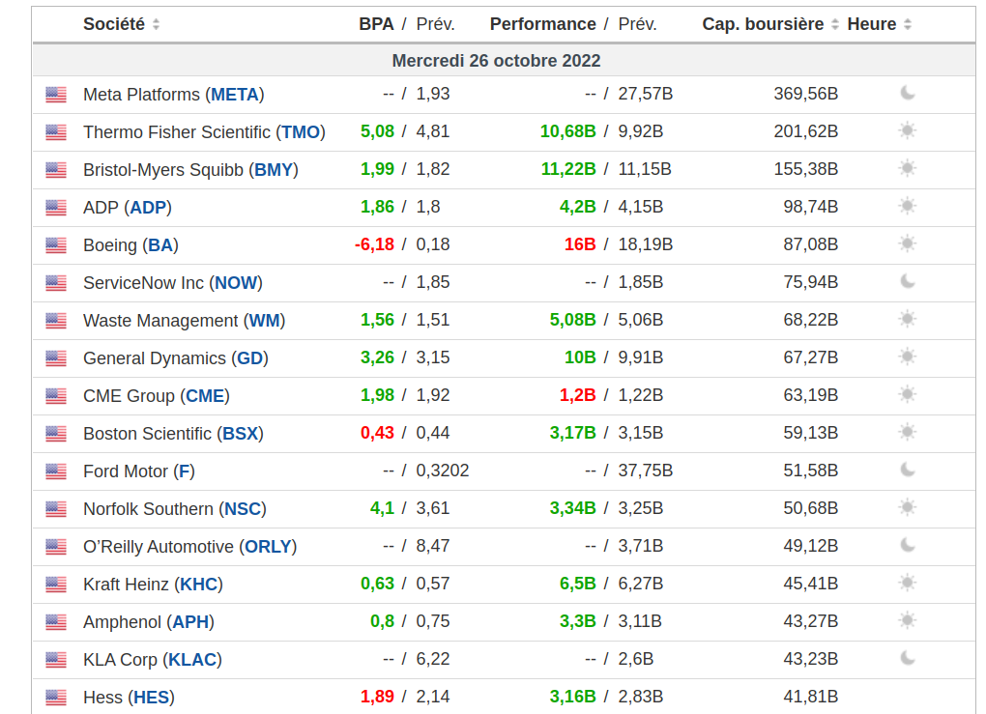Sort by Cap. boursière column arrows
Image resolution: width=986 pixels, height=714 pixels.
(835, 24)
